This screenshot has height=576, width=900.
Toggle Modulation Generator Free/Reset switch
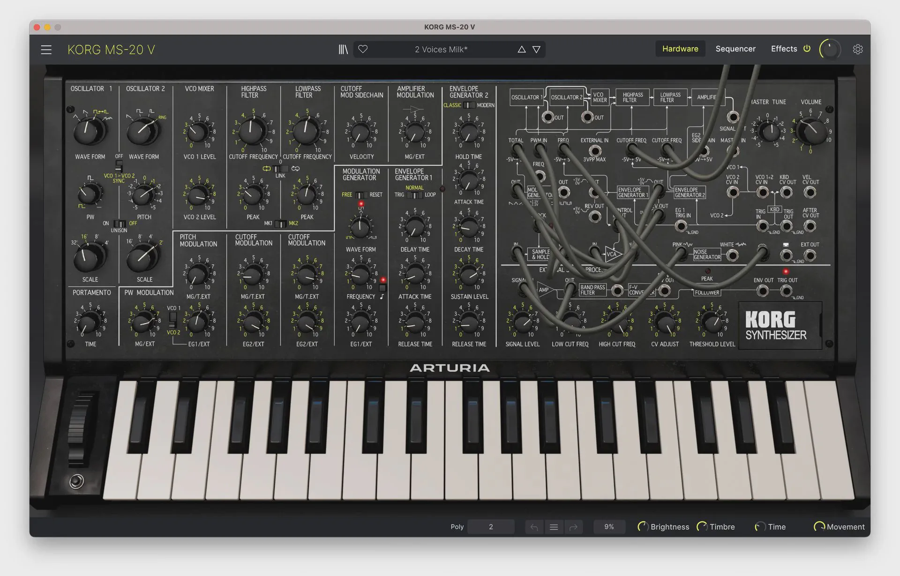click(x=361, y=195)
